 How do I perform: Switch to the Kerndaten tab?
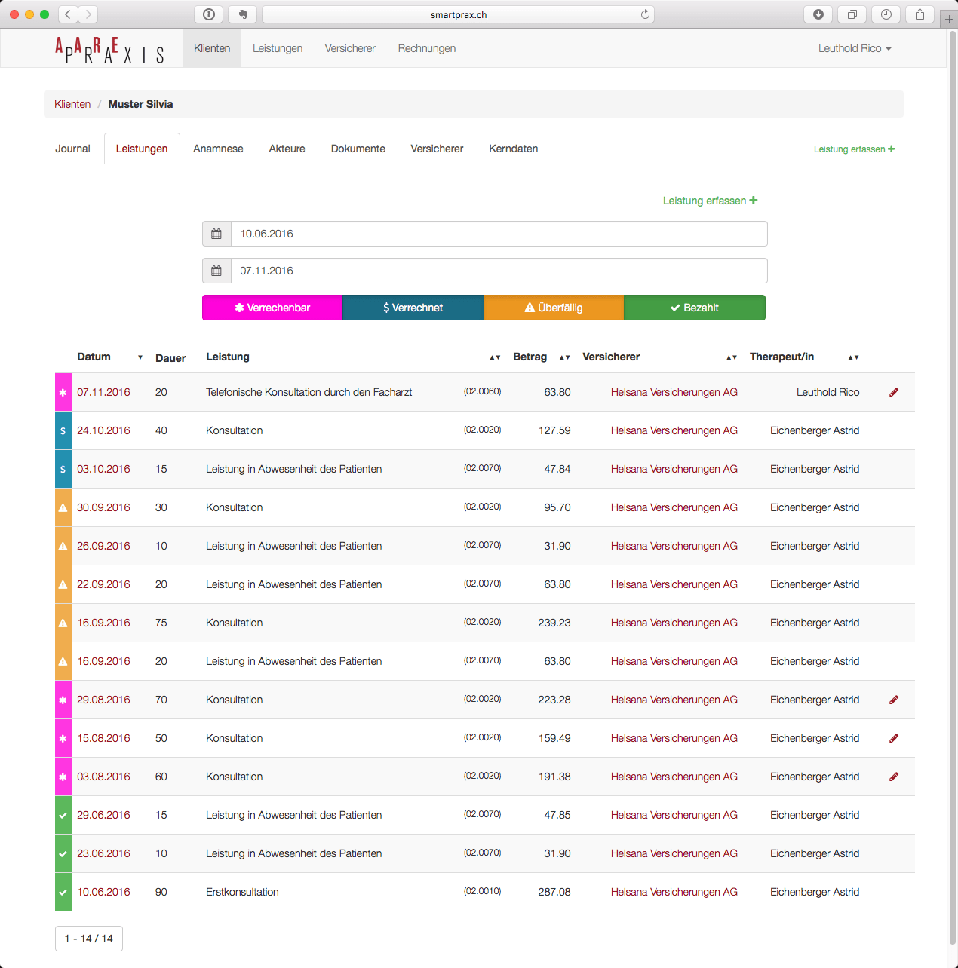514,149
